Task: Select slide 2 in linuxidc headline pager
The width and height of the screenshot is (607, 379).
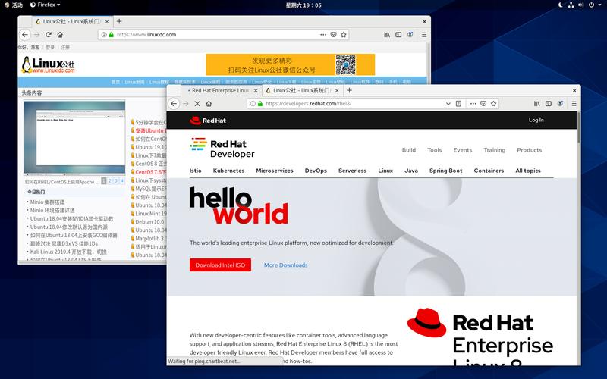Action: pos(110,180)
